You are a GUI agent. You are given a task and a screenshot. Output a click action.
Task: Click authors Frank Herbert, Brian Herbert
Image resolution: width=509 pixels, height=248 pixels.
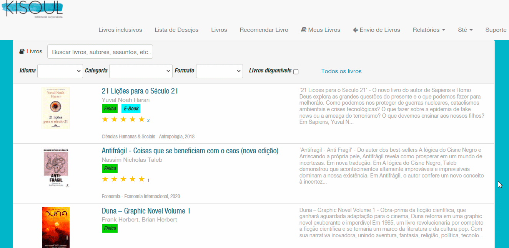(x=140, y=220)
